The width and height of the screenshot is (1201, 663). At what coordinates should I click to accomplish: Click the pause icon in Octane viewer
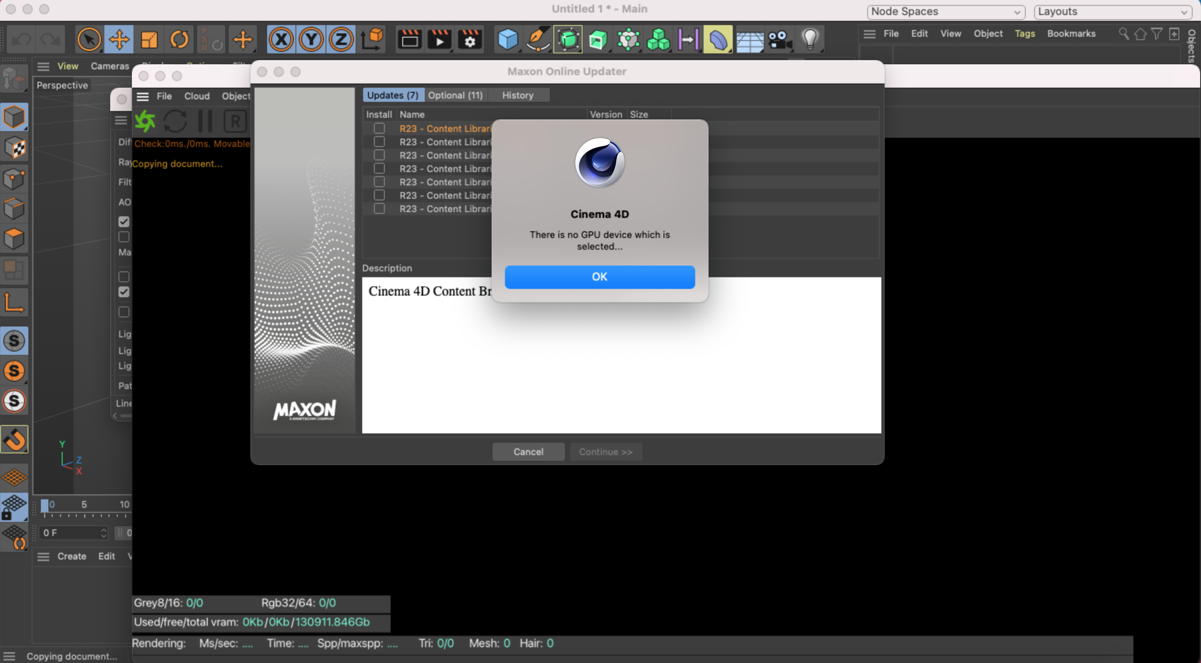(x=205, y=121)
